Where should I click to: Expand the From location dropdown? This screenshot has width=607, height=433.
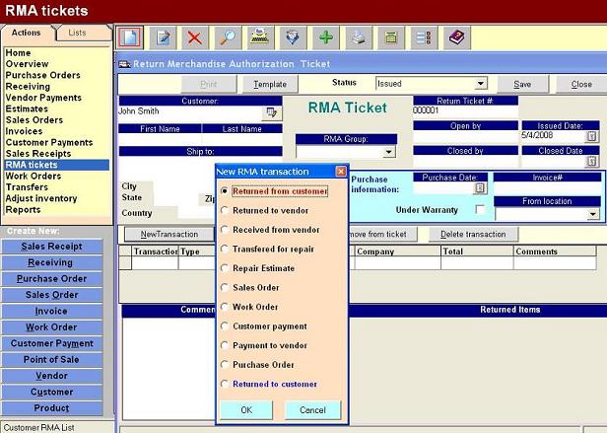pos(593,214)
